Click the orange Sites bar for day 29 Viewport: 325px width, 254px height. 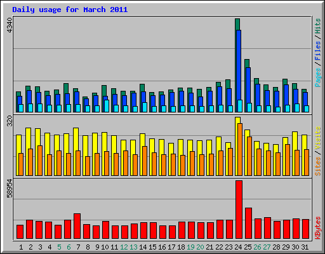coord(288,160)
